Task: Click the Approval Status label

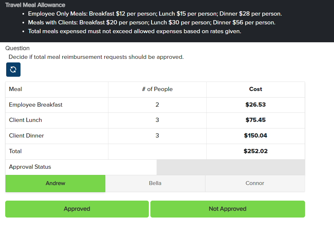Action: tap(30, 167)
